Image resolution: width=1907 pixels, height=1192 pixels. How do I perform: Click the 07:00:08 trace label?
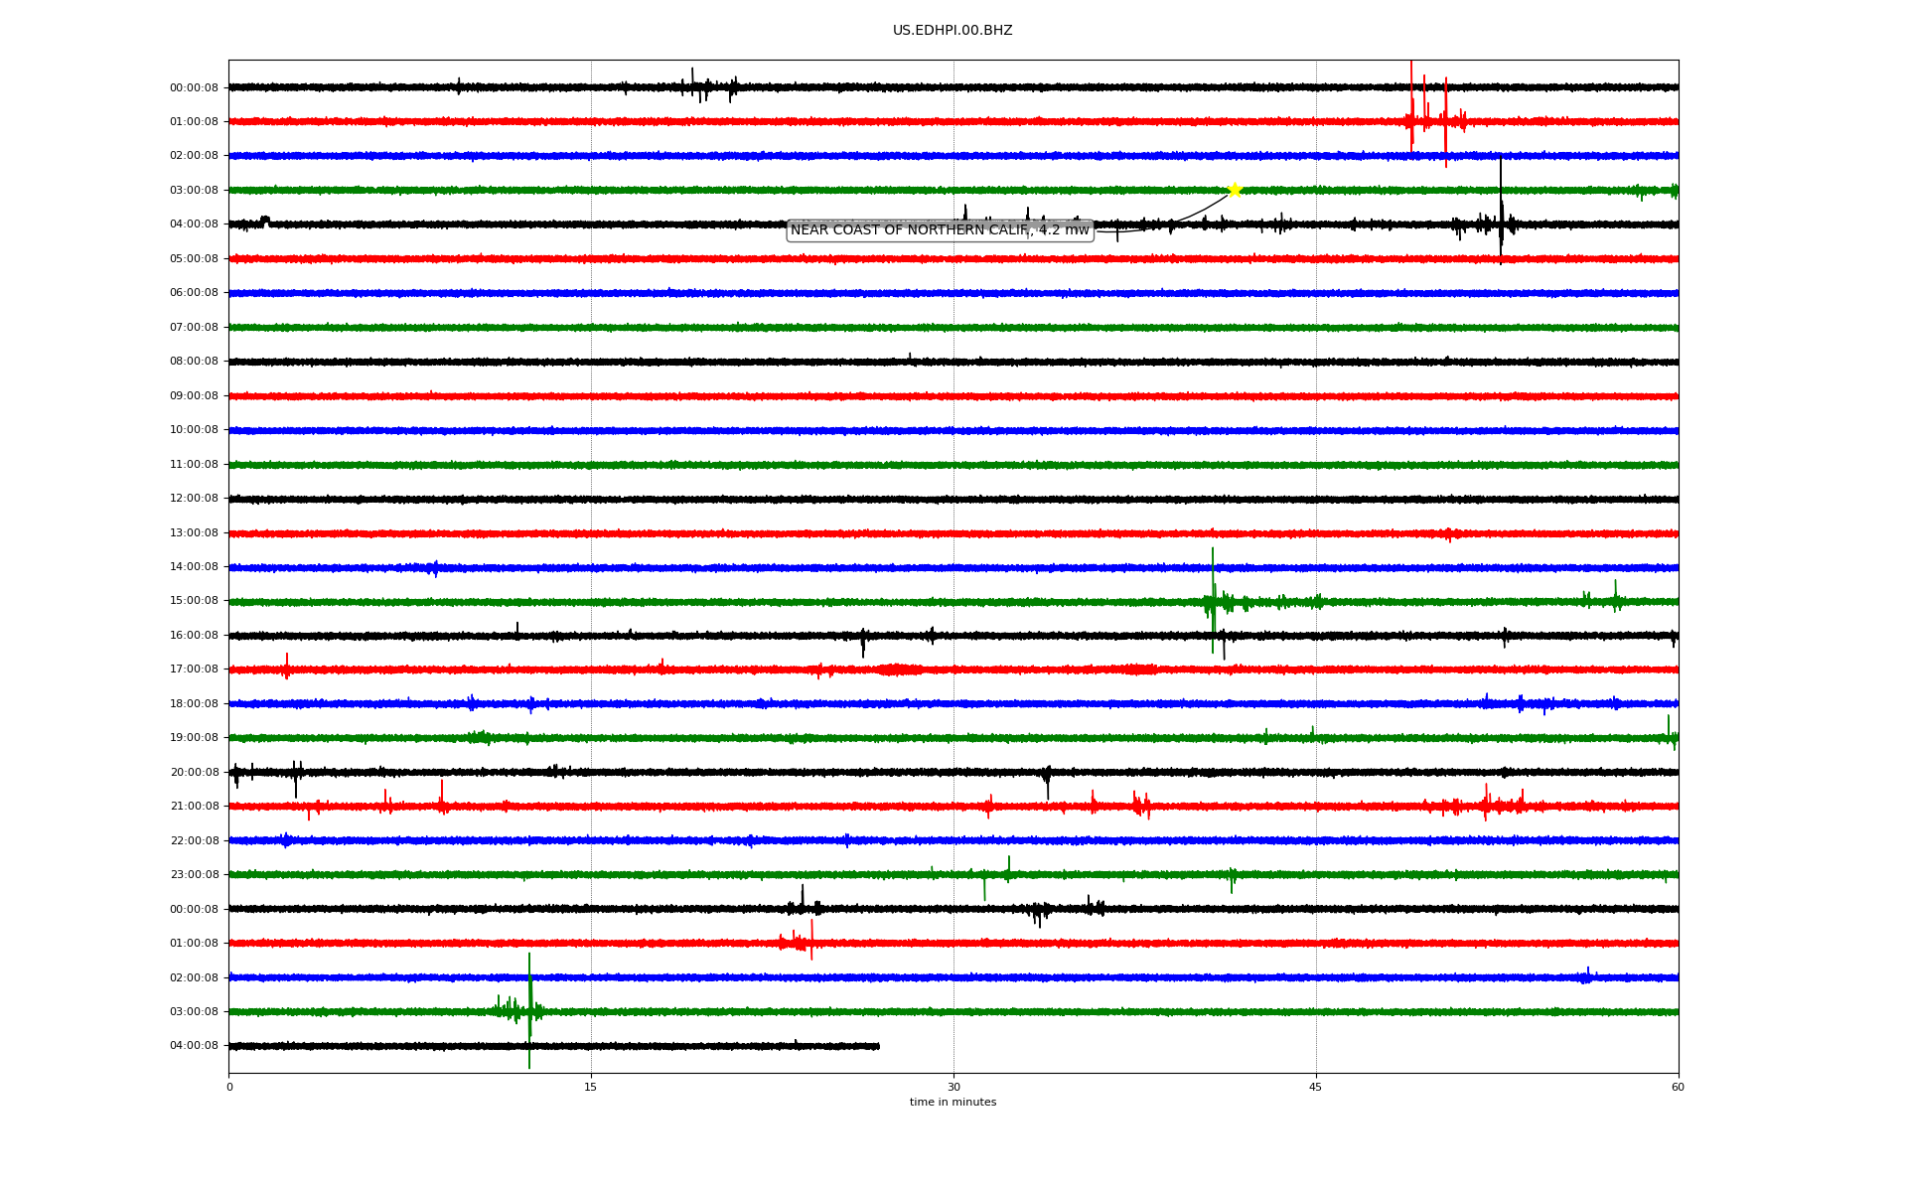[x=194, y=327]
